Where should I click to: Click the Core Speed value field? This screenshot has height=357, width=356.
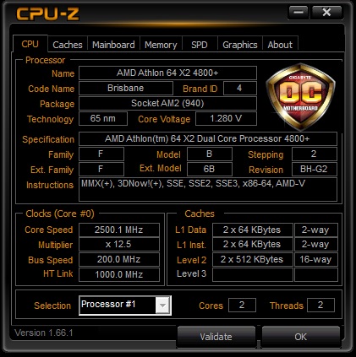119,230
